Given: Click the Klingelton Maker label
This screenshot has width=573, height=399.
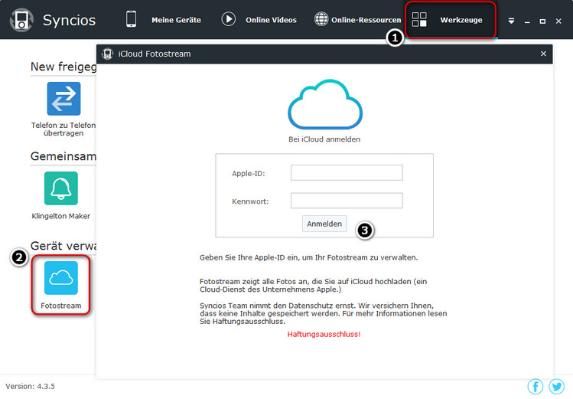Looking at the screenshot, I should 61,216.
